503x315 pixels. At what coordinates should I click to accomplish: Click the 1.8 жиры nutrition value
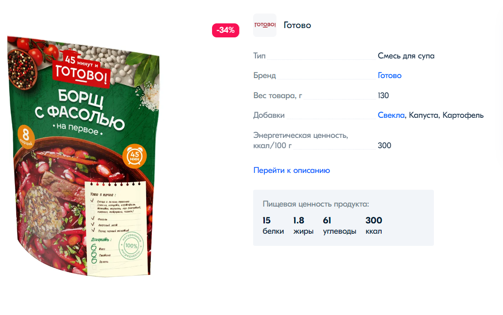tap(303, 225)
